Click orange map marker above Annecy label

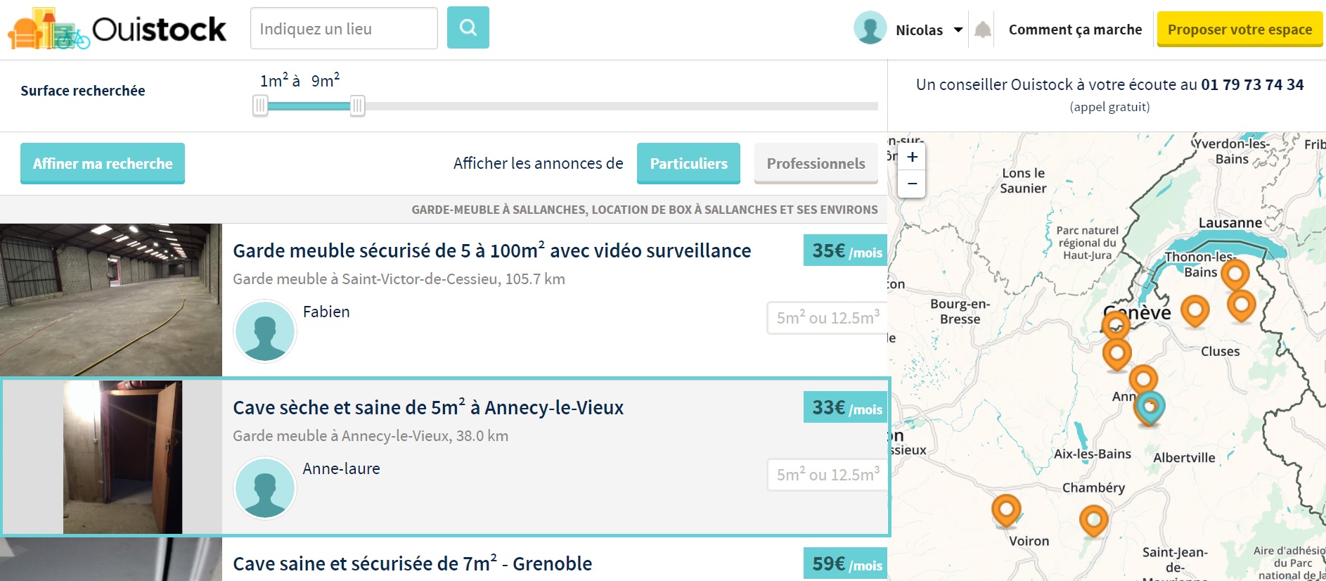1143,379
